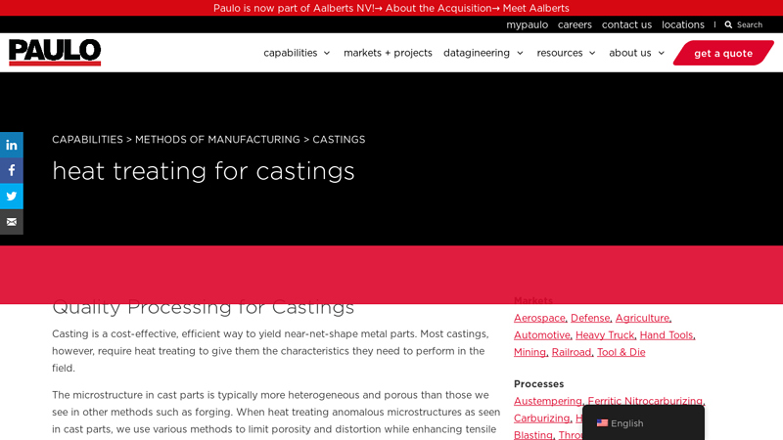Open the datagineering menu item

[x=477, y=53]
